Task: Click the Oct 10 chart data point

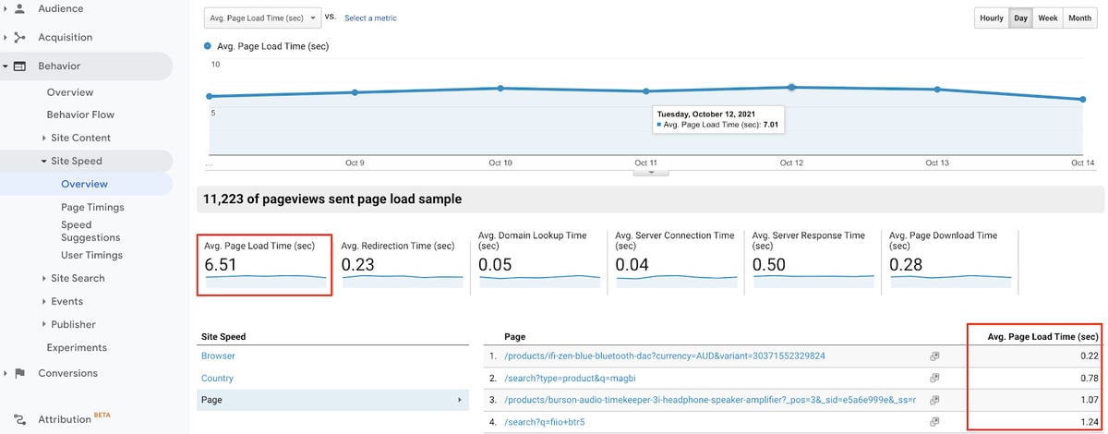Action: click(x=500, y=88)
